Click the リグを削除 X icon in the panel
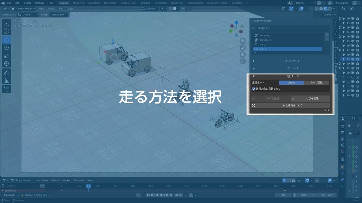 [293, 98]
